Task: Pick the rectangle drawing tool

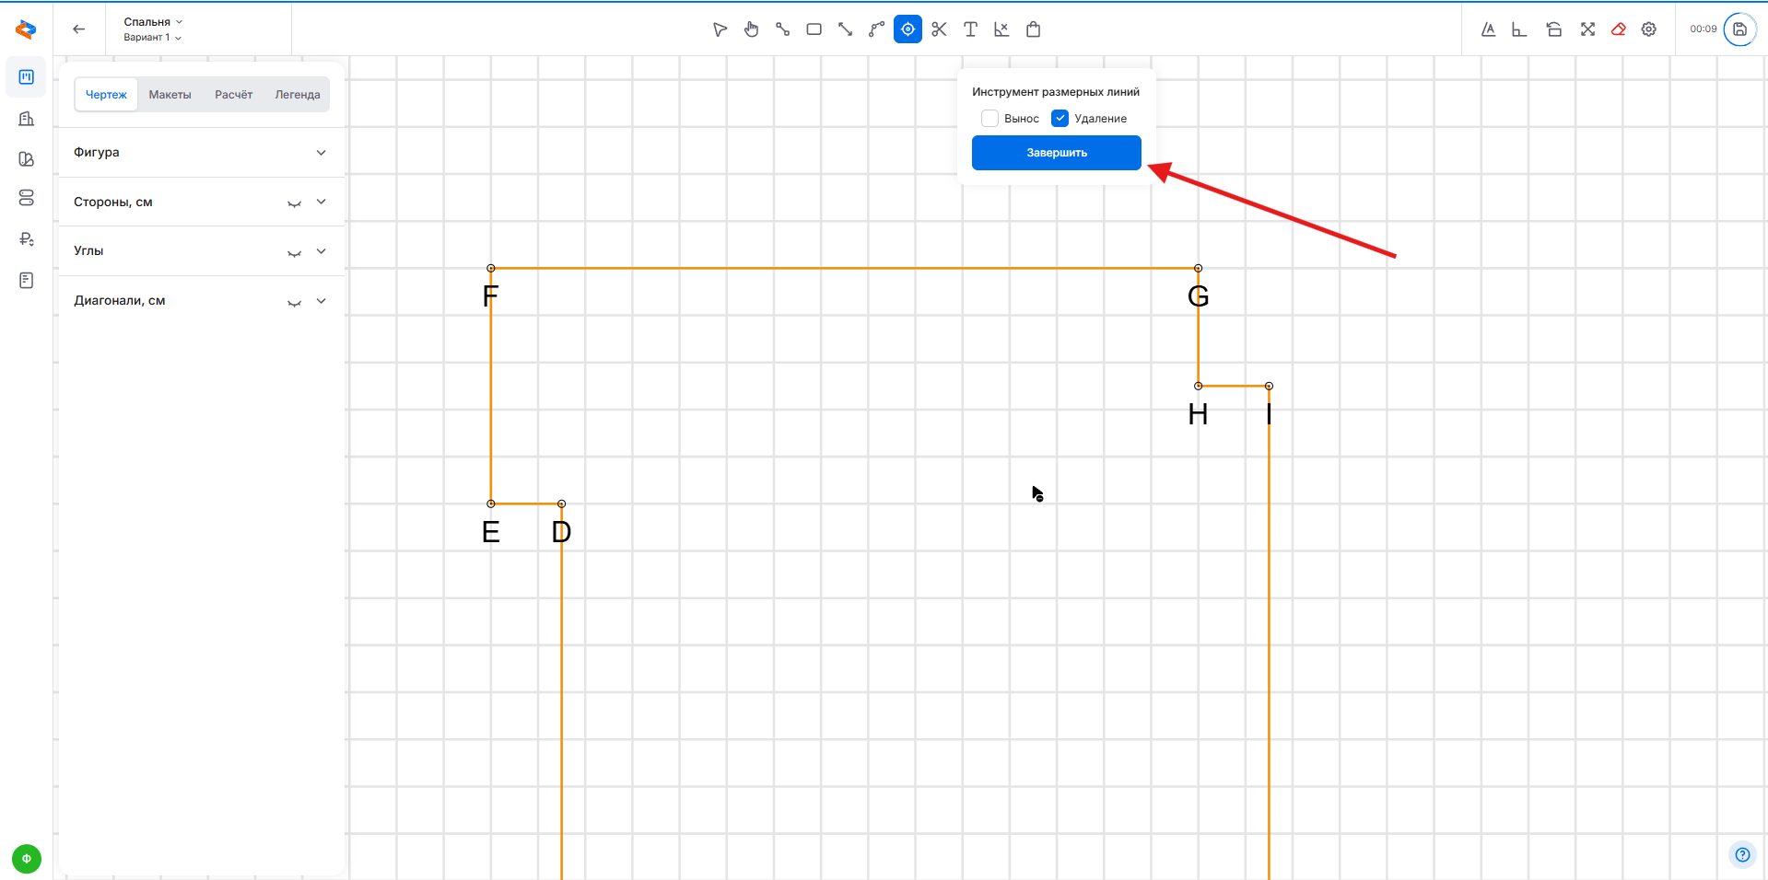Action: pos(814,29)
